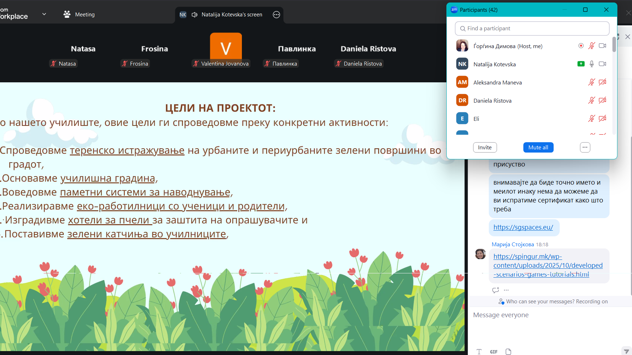
Task: Click the recording indicator beside host name
Action: coord(581,46)
